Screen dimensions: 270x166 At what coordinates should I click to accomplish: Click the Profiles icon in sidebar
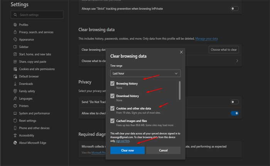pyautogui.click(x=15, y=25)
